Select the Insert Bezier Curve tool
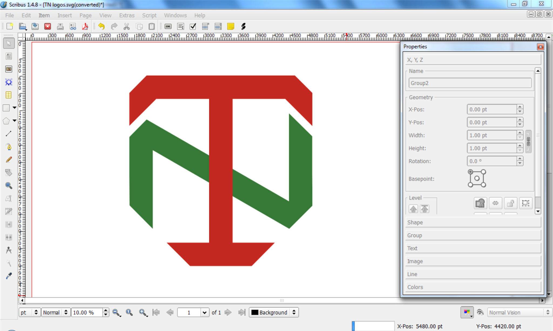 [9, 147]
